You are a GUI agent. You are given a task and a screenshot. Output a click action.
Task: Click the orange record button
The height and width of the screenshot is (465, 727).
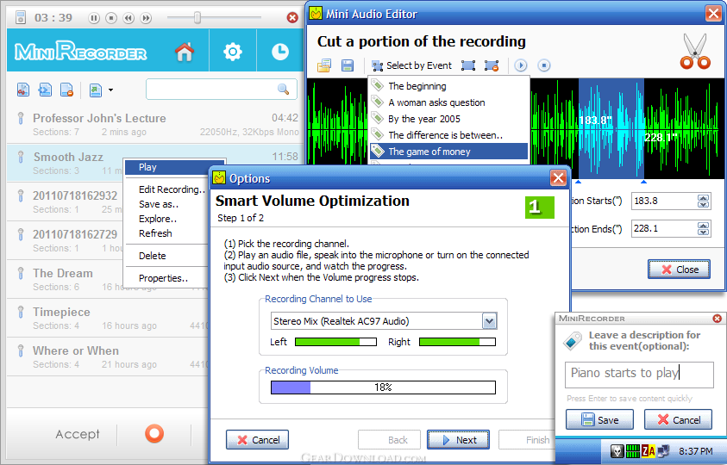coord(154,434)
